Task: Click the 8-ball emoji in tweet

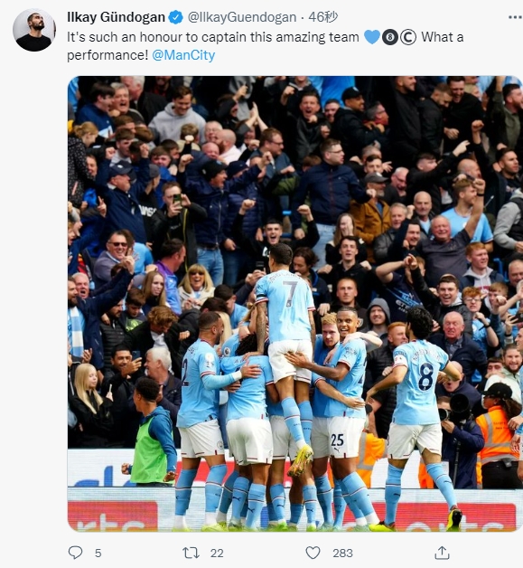Action: click(390, 37)
